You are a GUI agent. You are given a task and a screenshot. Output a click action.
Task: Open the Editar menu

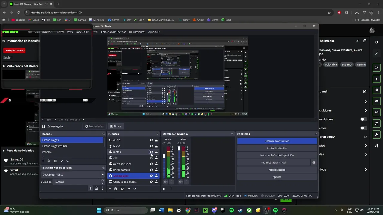60,32
